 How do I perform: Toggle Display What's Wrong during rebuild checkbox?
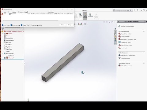pyautogui.click(x=21, y=25)
